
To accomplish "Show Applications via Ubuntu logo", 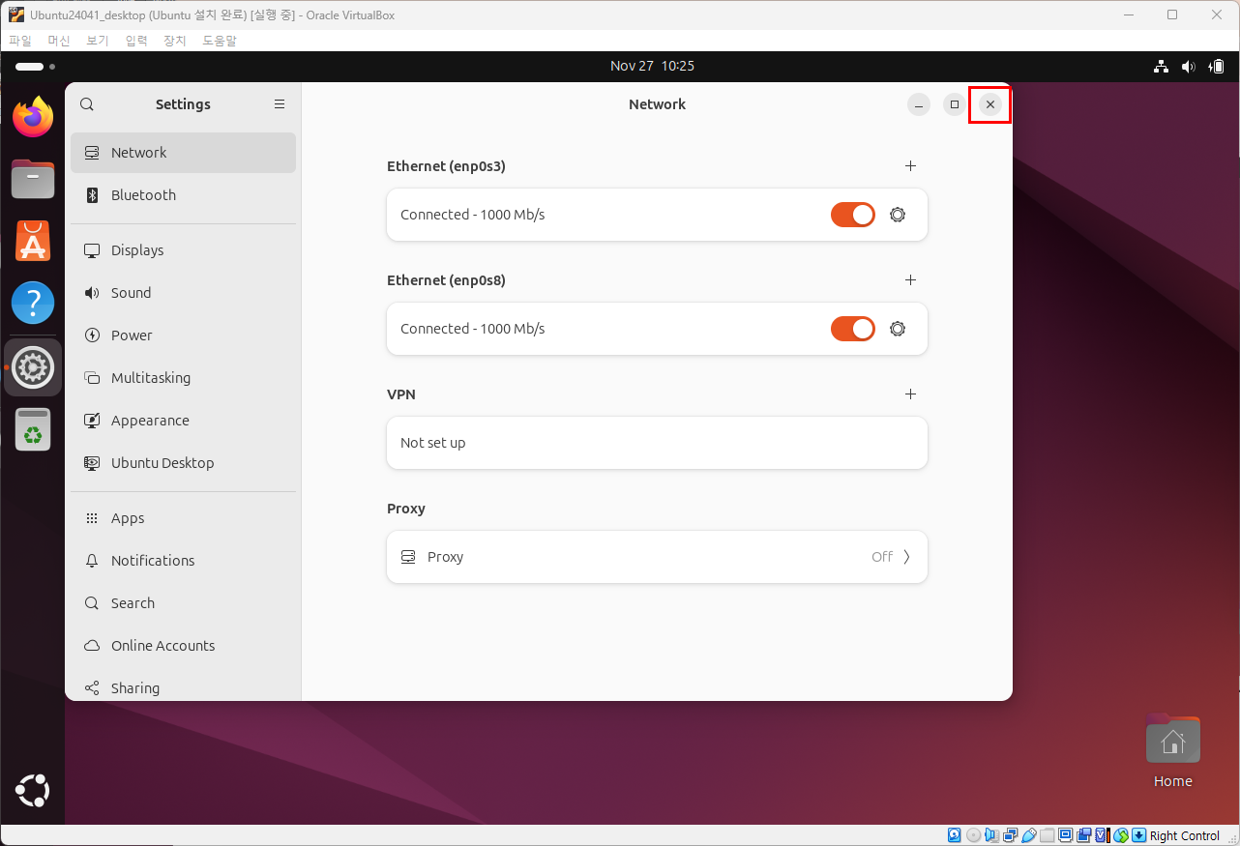I will (32, 791).
